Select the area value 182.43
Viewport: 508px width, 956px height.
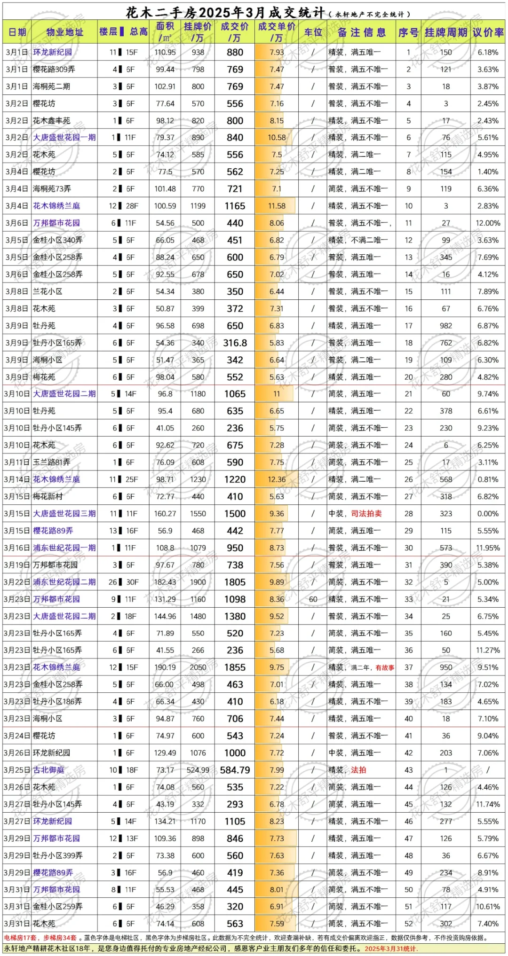[165, 582]
